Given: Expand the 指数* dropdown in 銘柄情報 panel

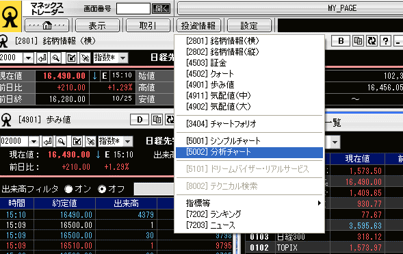Looking at the screenshot, I should pos(123,58).
